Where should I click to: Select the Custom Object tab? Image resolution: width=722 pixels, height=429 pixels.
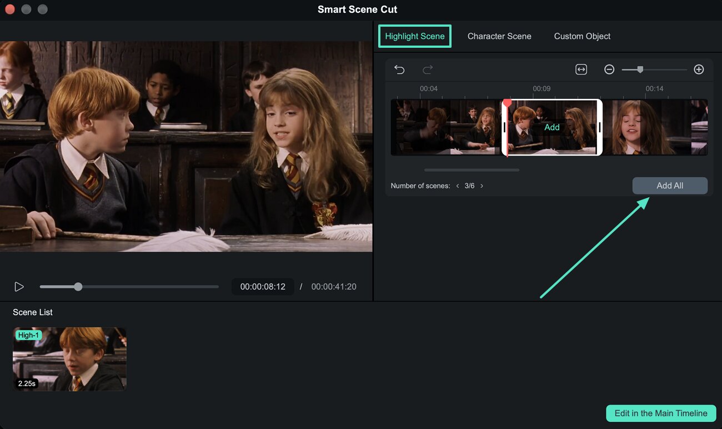point(582,36)
